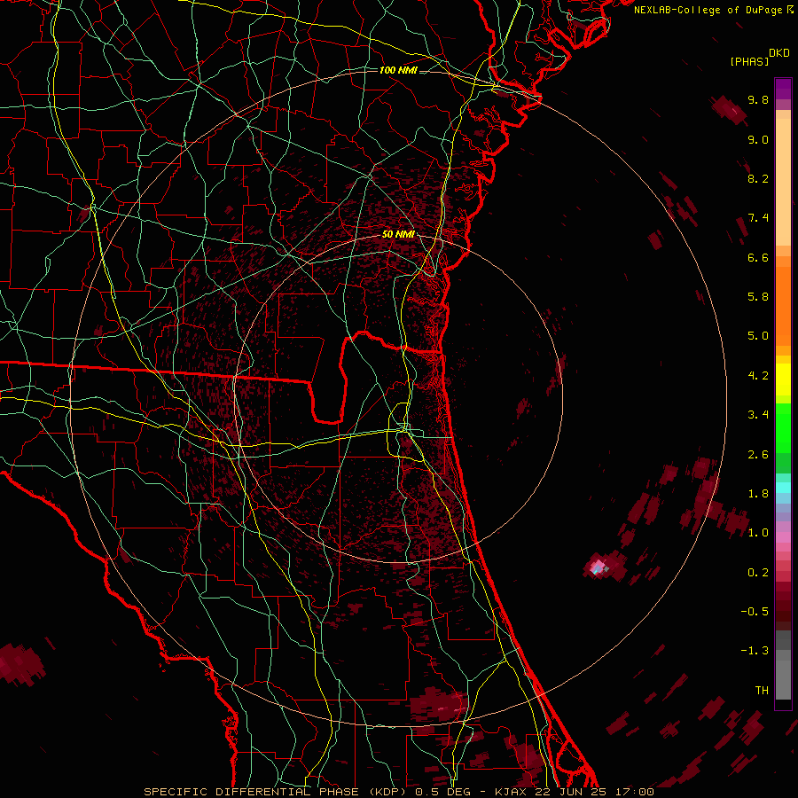Click the yellow segment of the color bar
The height and width of the screenshot is (798, 798).
coord(783,379)
